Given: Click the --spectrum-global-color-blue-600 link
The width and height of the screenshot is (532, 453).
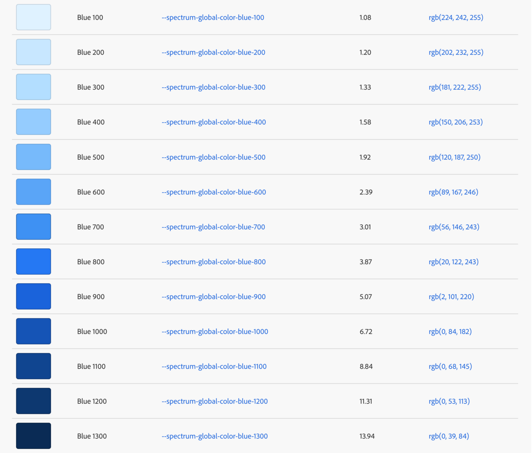Looking at the screenshot, I should [214, 192].
